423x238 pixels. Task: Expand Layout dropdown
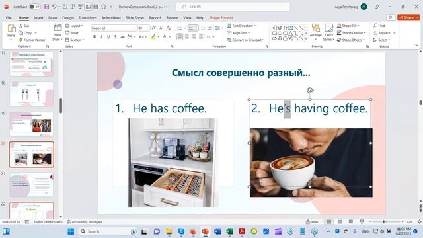pos(74,26)
